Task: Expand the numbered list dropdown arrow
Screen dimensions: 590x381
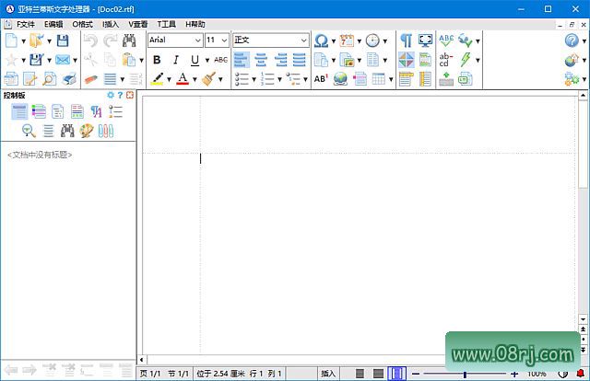Action: click(279, 79)
